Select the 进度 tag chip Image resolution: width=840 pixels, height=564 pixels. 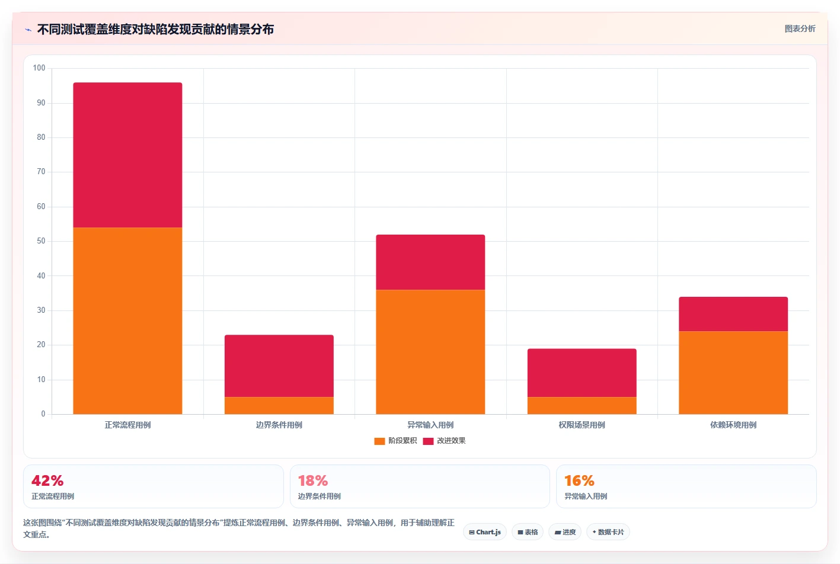565,532
